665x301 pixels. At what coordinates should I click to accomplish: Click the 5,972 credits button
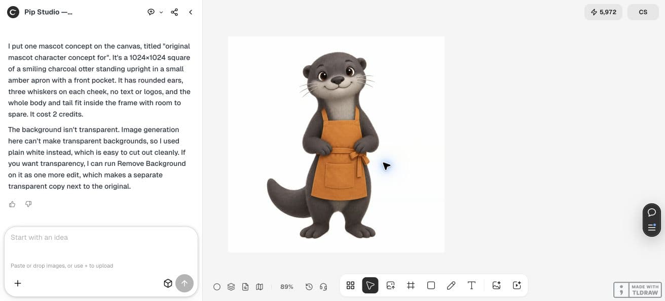click(x=603, y=12)
